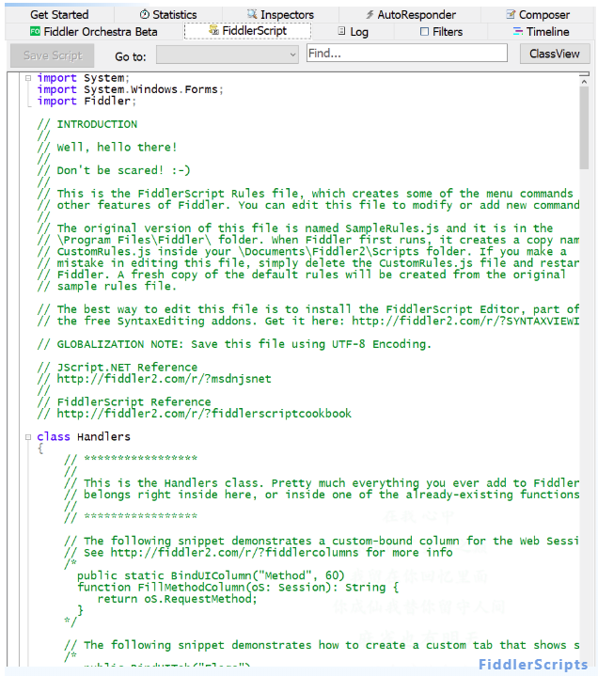This screenshot has height=676, width=598.
Task: Open the Go to dropdown list
Action: coord(228,55)
